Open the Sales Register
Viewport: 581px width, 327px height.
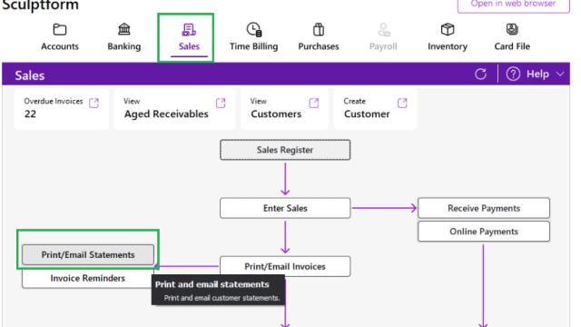285,150
